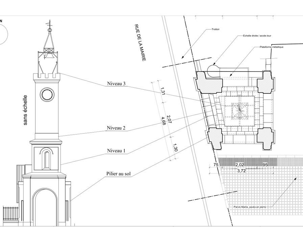Select the 'Echelle droite / accès tour' label

[x=257, y=36]
